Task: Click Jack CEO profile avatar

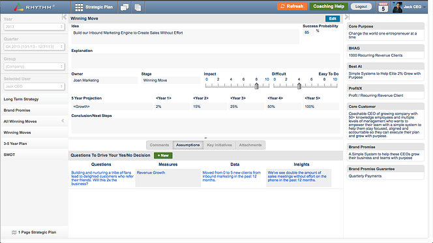Action: (x=397, y=7)
